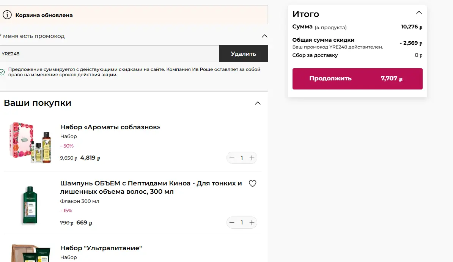Viewport: 453px width, 262px height.
Task: Click the green checkmark icon by the offer text
Action: click(2, 72)
